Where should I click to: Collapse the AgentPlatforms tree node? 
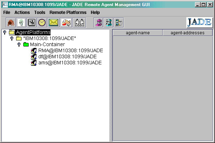coord(5,33)
